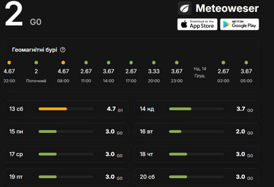Select the 14:00 timeline entry
The width and height of the screenshot is (274, 187).
point(109,75)
